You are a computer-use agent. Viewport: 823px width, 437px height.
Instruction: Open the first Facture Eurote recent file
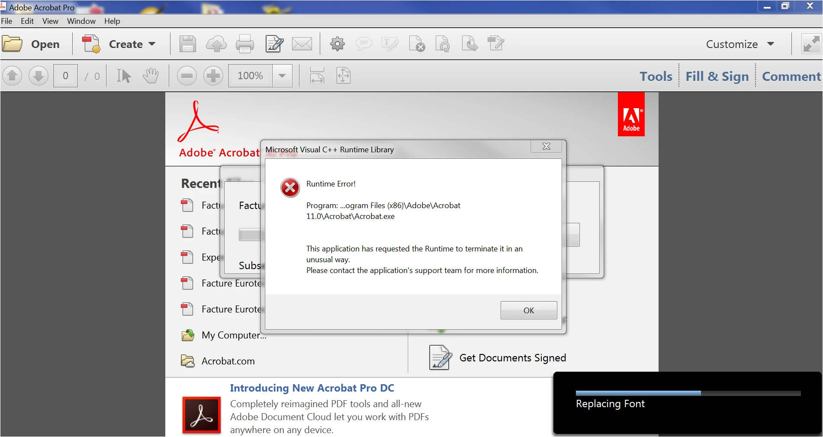[221, 283]
